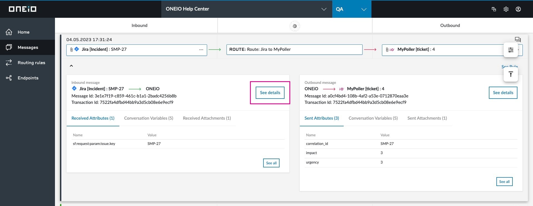Image resolution: width=533 pixels, height=206 pixels.
Task: Open the user account icon
Action: point(518,9)
